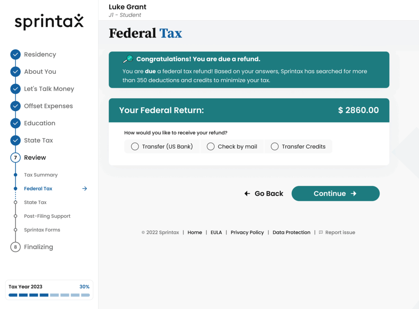
Task: Navigate to Sprintax Forms in sidebar
Action: pyautogui.click(x=42, y=229)
